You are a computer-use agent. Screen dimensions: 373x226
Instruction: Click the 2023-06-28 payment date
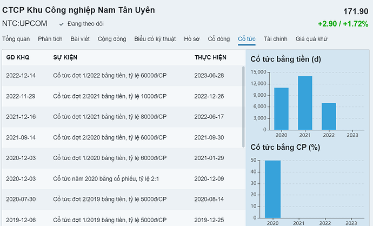(209, 76)
